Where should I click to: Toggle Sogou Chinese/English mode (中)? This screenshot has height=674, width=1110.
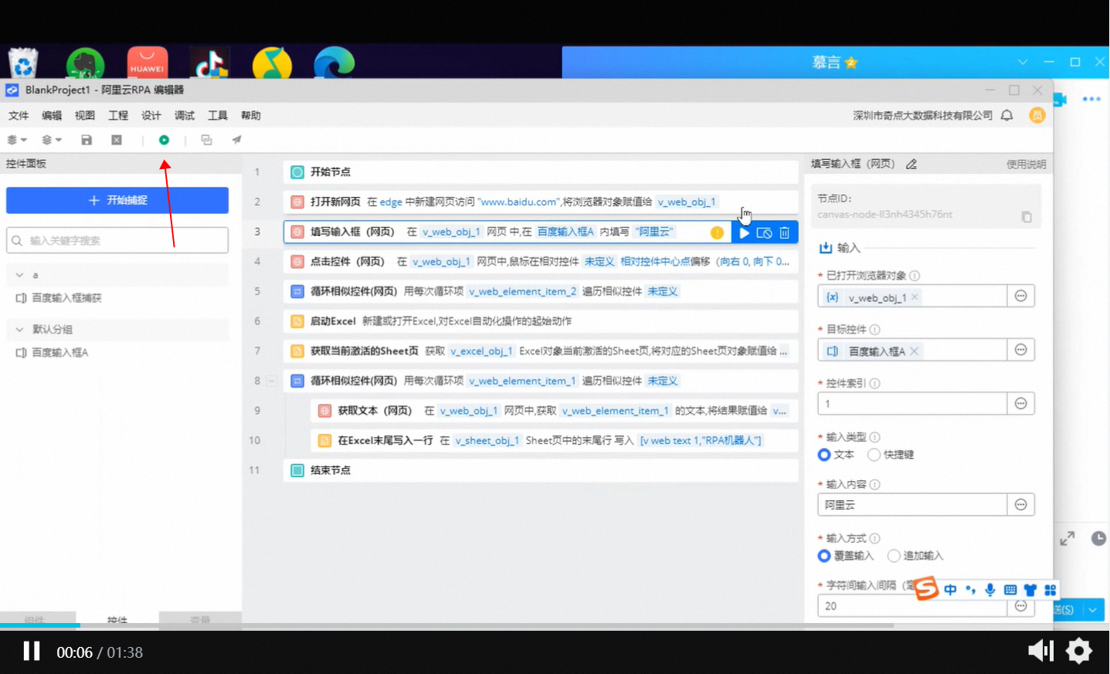click(x=950, y=590)
